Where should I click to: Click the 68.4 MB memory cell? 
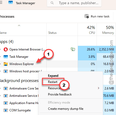tap(106, 57)
